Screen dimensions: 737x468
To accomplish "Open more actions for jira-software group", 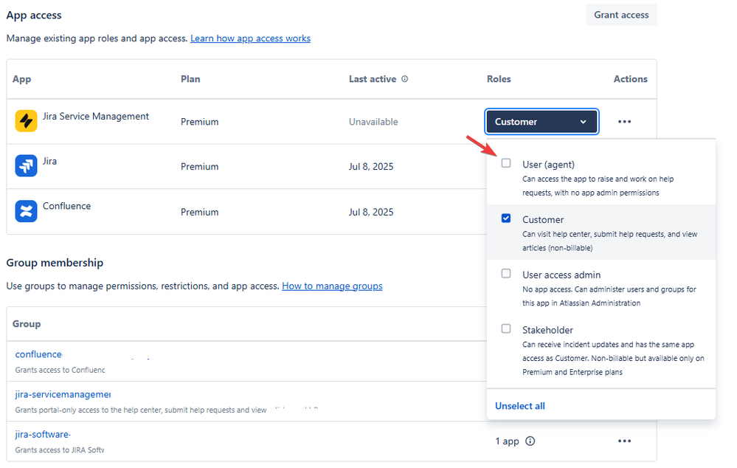I will click(624, 441).
